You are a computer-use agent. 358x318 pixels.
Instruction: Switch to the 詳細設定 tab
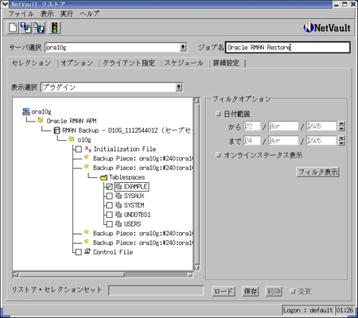[226, 63]
